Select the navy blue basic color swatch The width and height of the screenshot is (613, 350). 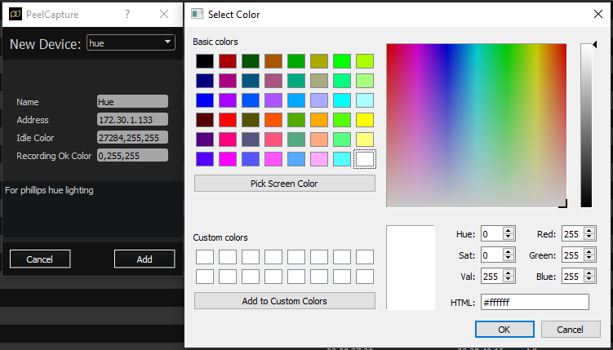205,81
